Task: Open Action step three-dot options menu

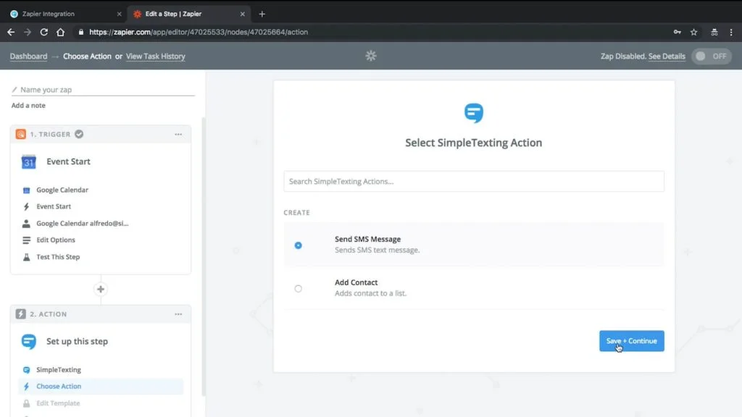Action: [x=178, y=314]
